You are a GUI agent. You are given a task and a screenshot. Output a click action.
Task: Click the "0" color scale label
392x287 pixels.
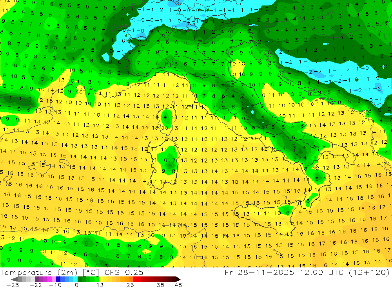point(77,285)
